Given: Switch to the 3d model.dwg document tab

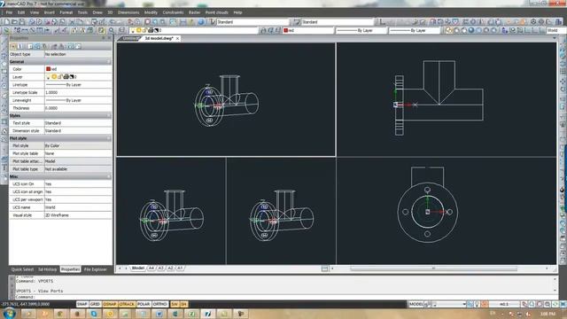Looking at the screenshot, I should point(159,38).
